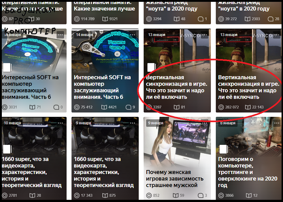The image size is (283, 202).
Task: Click the reads book icon next to 9321
Action: (105, 19)
